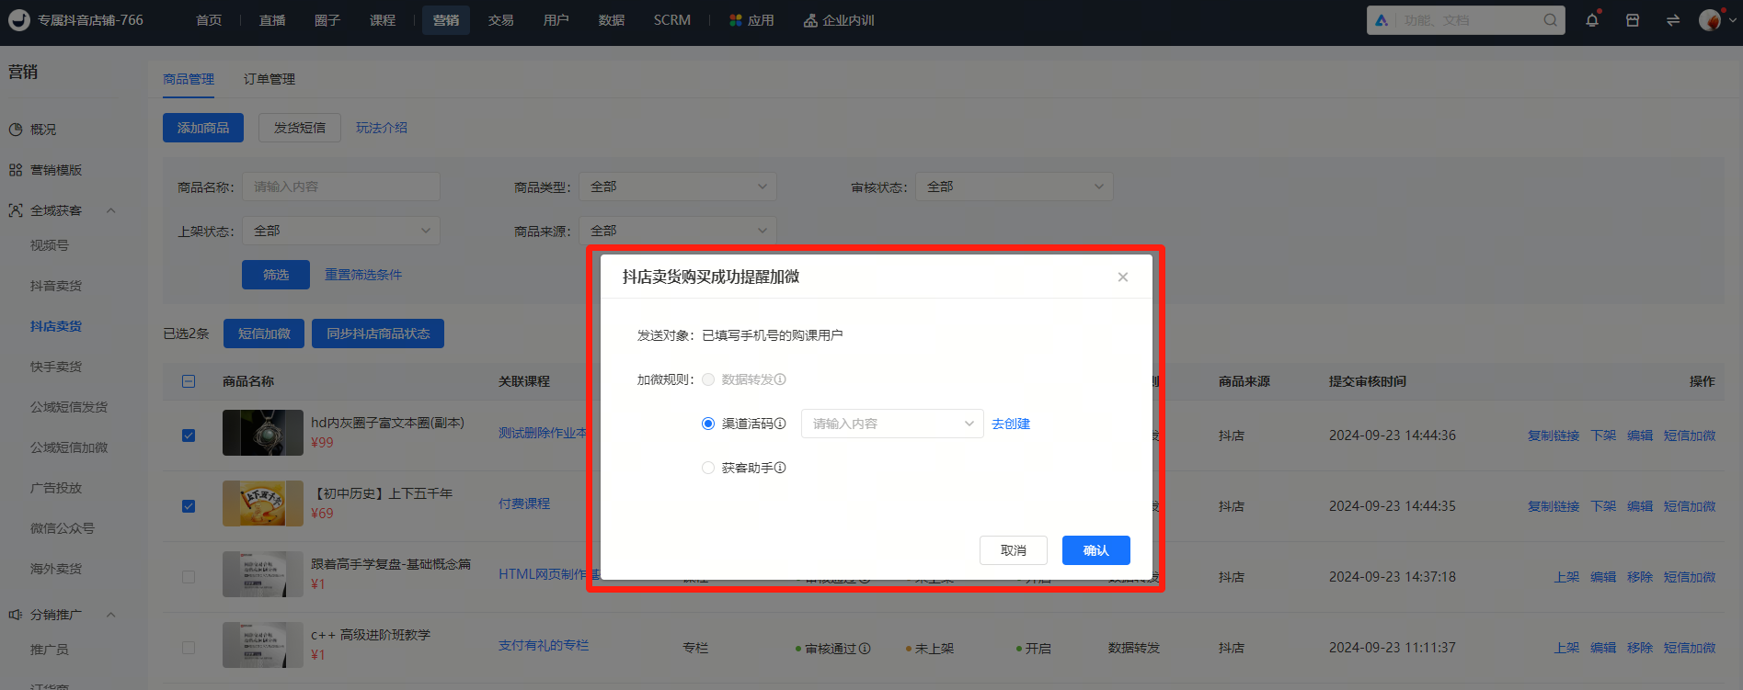Click the search magnifier icon
This screenshot has width=1743, height=690.
[1550, 20]
